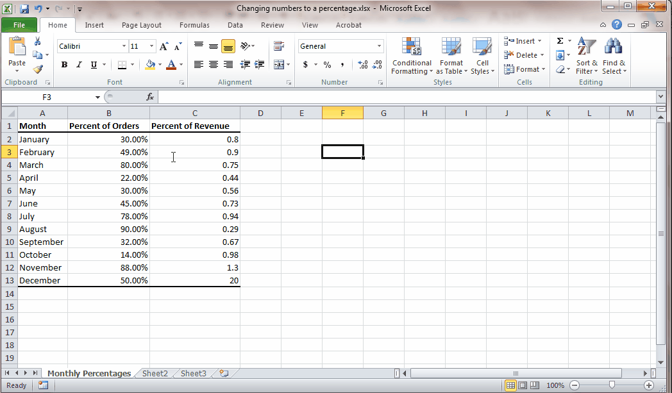Select the Format Painter
The image size is (672, 393).
point(38,69)
